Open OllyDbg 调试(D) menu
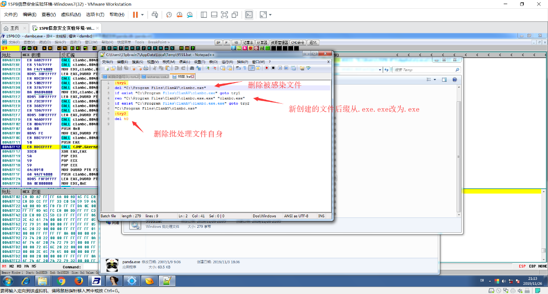The height and width of the screenshot is (294, 548). click(45, 42)
